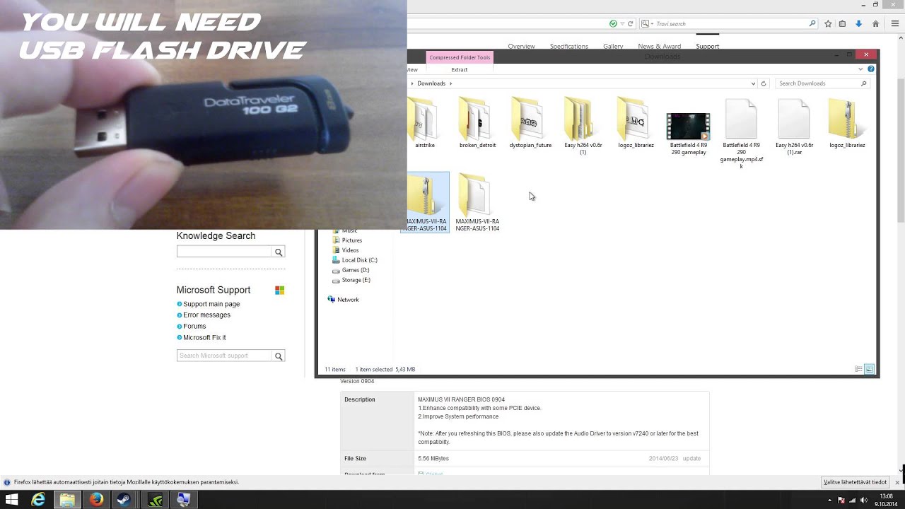The image size is (905, 509).
Task: Select the Support tab
Action: 707,47
